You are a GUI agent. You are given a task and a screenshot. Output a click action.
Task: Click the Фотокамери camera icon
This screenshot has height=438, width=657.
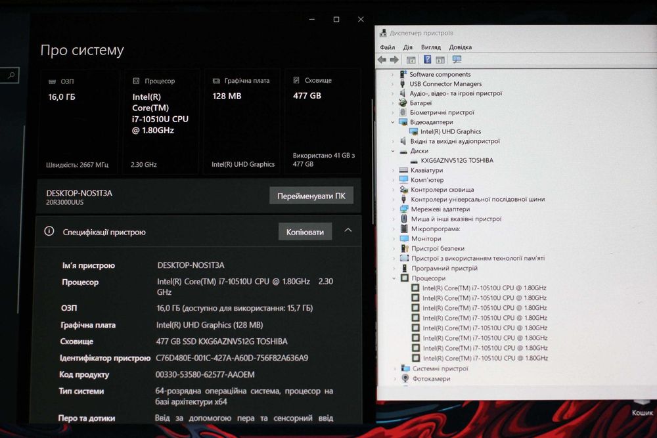405,378
